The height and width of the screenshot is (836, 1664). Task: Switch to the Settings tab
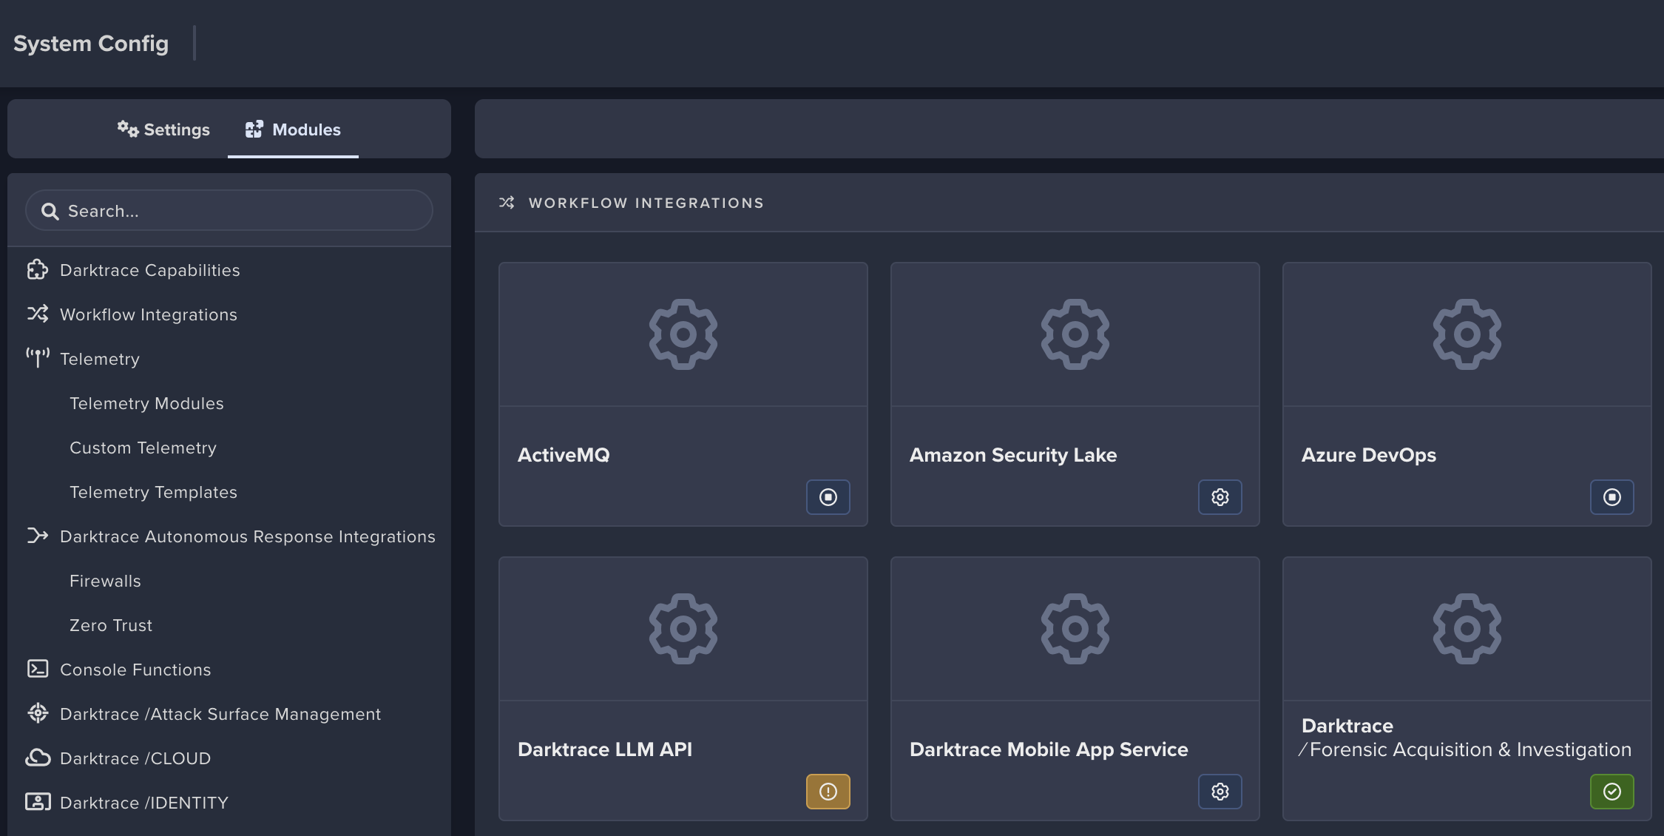(x=163, y=129)
